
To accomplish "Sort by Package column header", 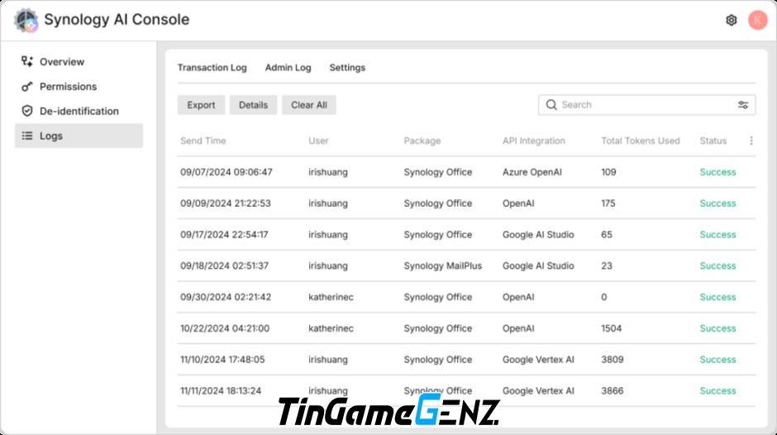I will pos(422,141).
